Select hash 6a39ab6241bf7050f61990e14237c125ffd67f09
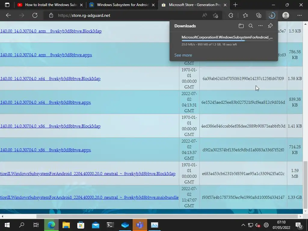Screen dimensions: 308x231 pyautogui.click(x=243, y=79)
